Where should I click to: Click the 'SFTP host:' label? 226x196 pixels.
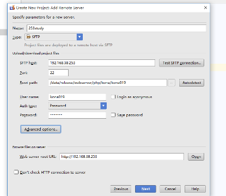(28, 63)
